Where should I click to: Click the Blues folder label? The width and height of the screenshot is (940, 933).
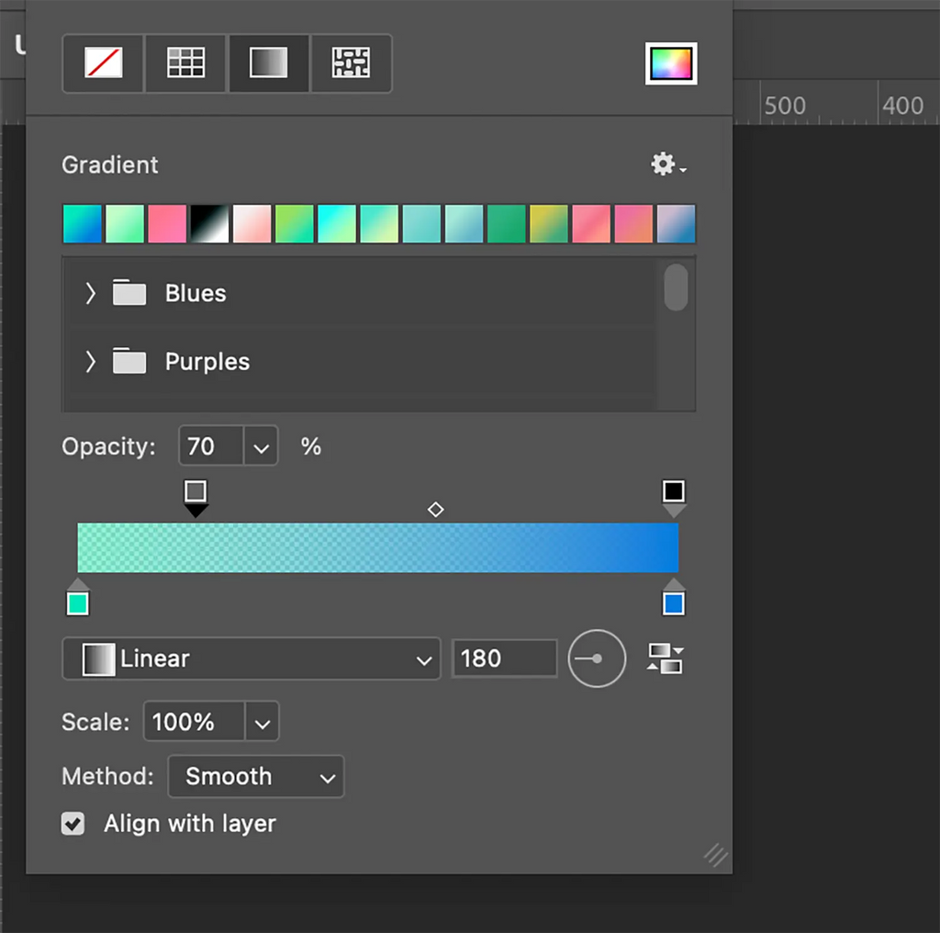tap(196, 293)
